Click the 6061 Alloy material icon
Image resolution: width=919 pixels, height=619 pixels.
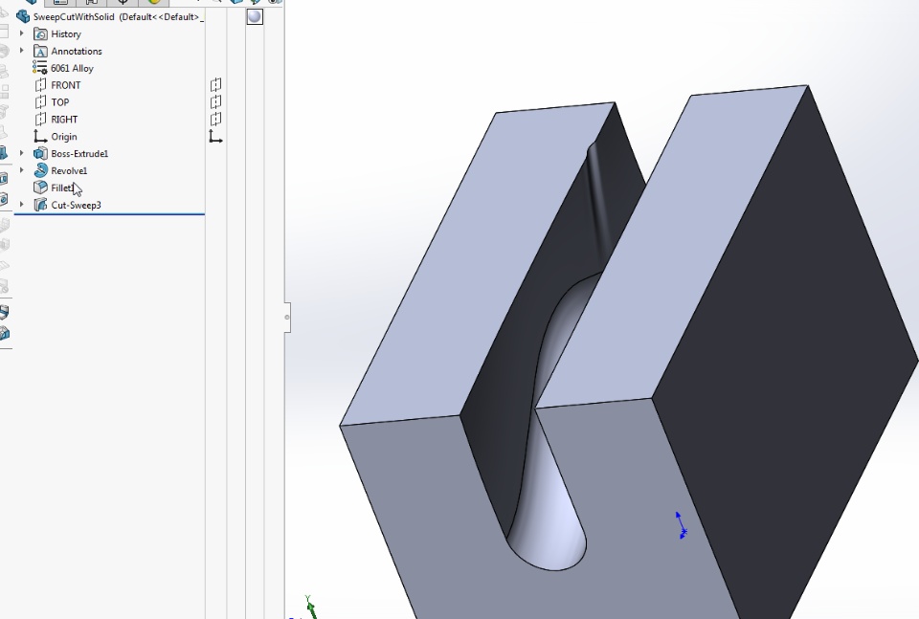[x=40, y=67]
